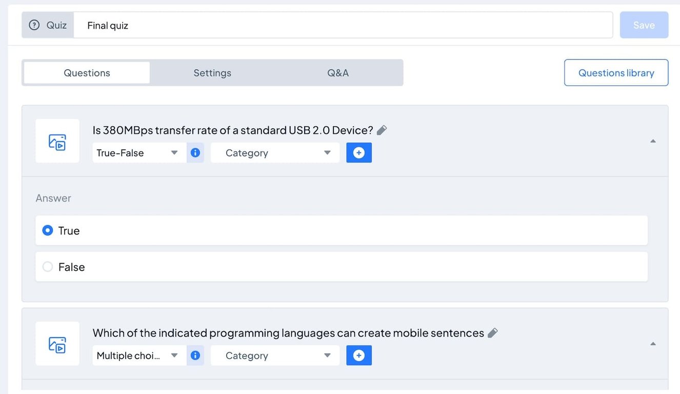Open the Category dropdown for the USB question
Viewport: 680px width, 394px height.
[x=275, y=152]
